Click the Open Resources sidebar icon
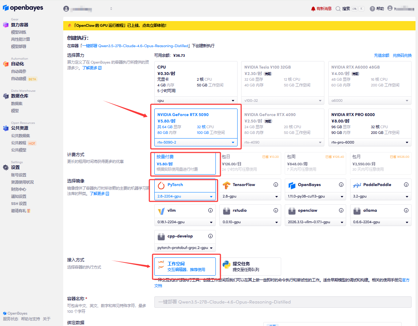 [6, 128]
